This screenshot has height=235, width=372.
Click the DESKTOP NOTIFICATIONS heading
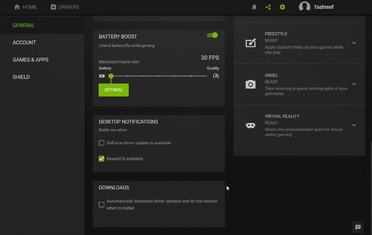point(128,121)
